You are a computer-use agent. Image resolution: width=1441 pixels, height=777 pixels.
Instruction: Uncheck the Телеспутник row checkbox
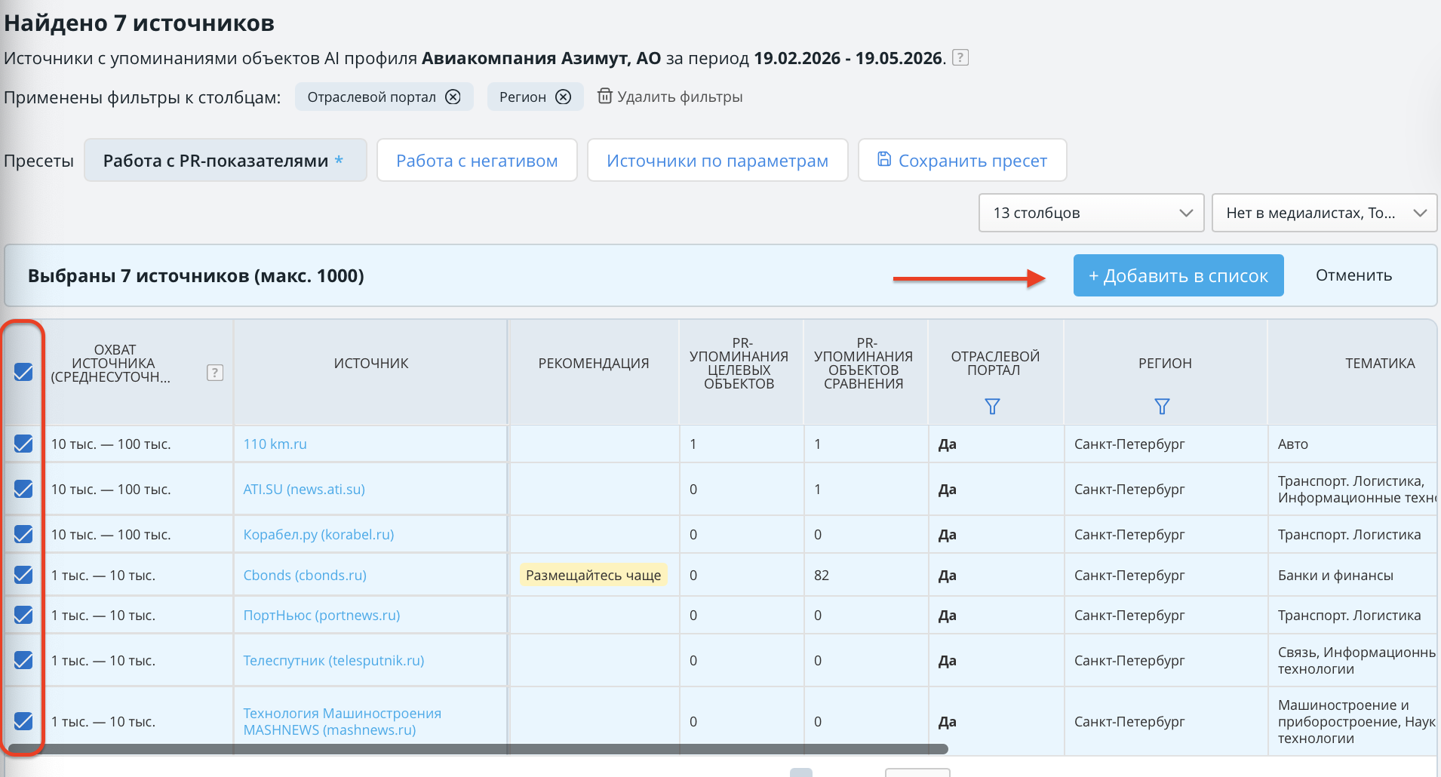[23, 660]
